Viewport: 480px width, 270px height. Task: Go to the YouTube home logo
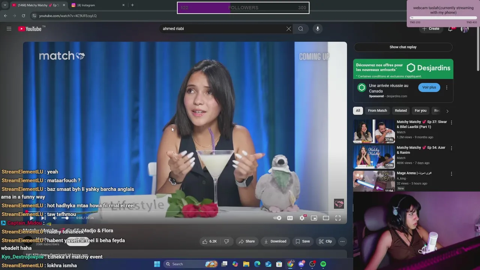(x=30, y=29)
